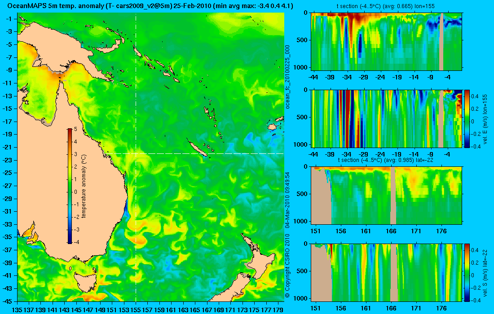Click the '179' longitude tick on the main map
The image size is (494, 314).
278,310
